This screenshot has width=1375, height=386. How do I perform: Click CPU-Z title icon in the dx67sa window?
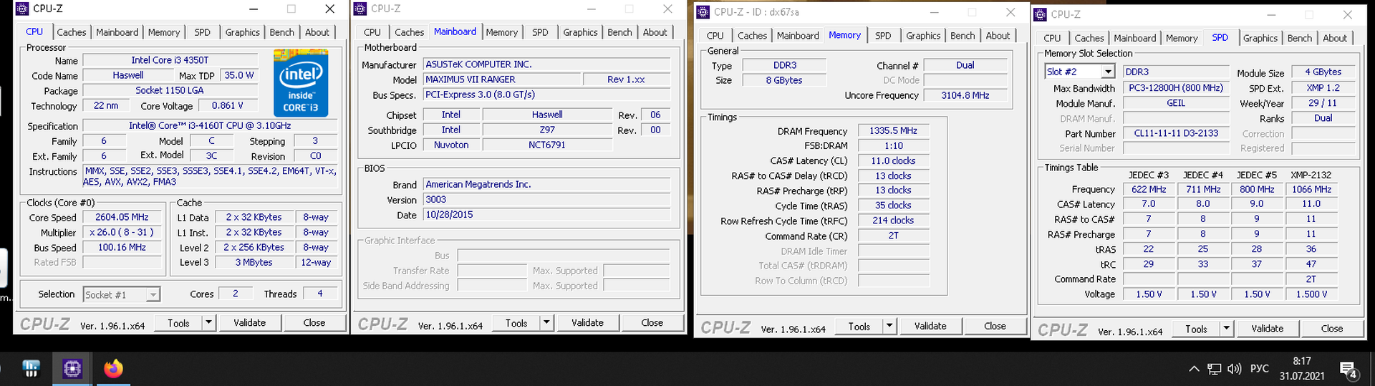(703, 11)
